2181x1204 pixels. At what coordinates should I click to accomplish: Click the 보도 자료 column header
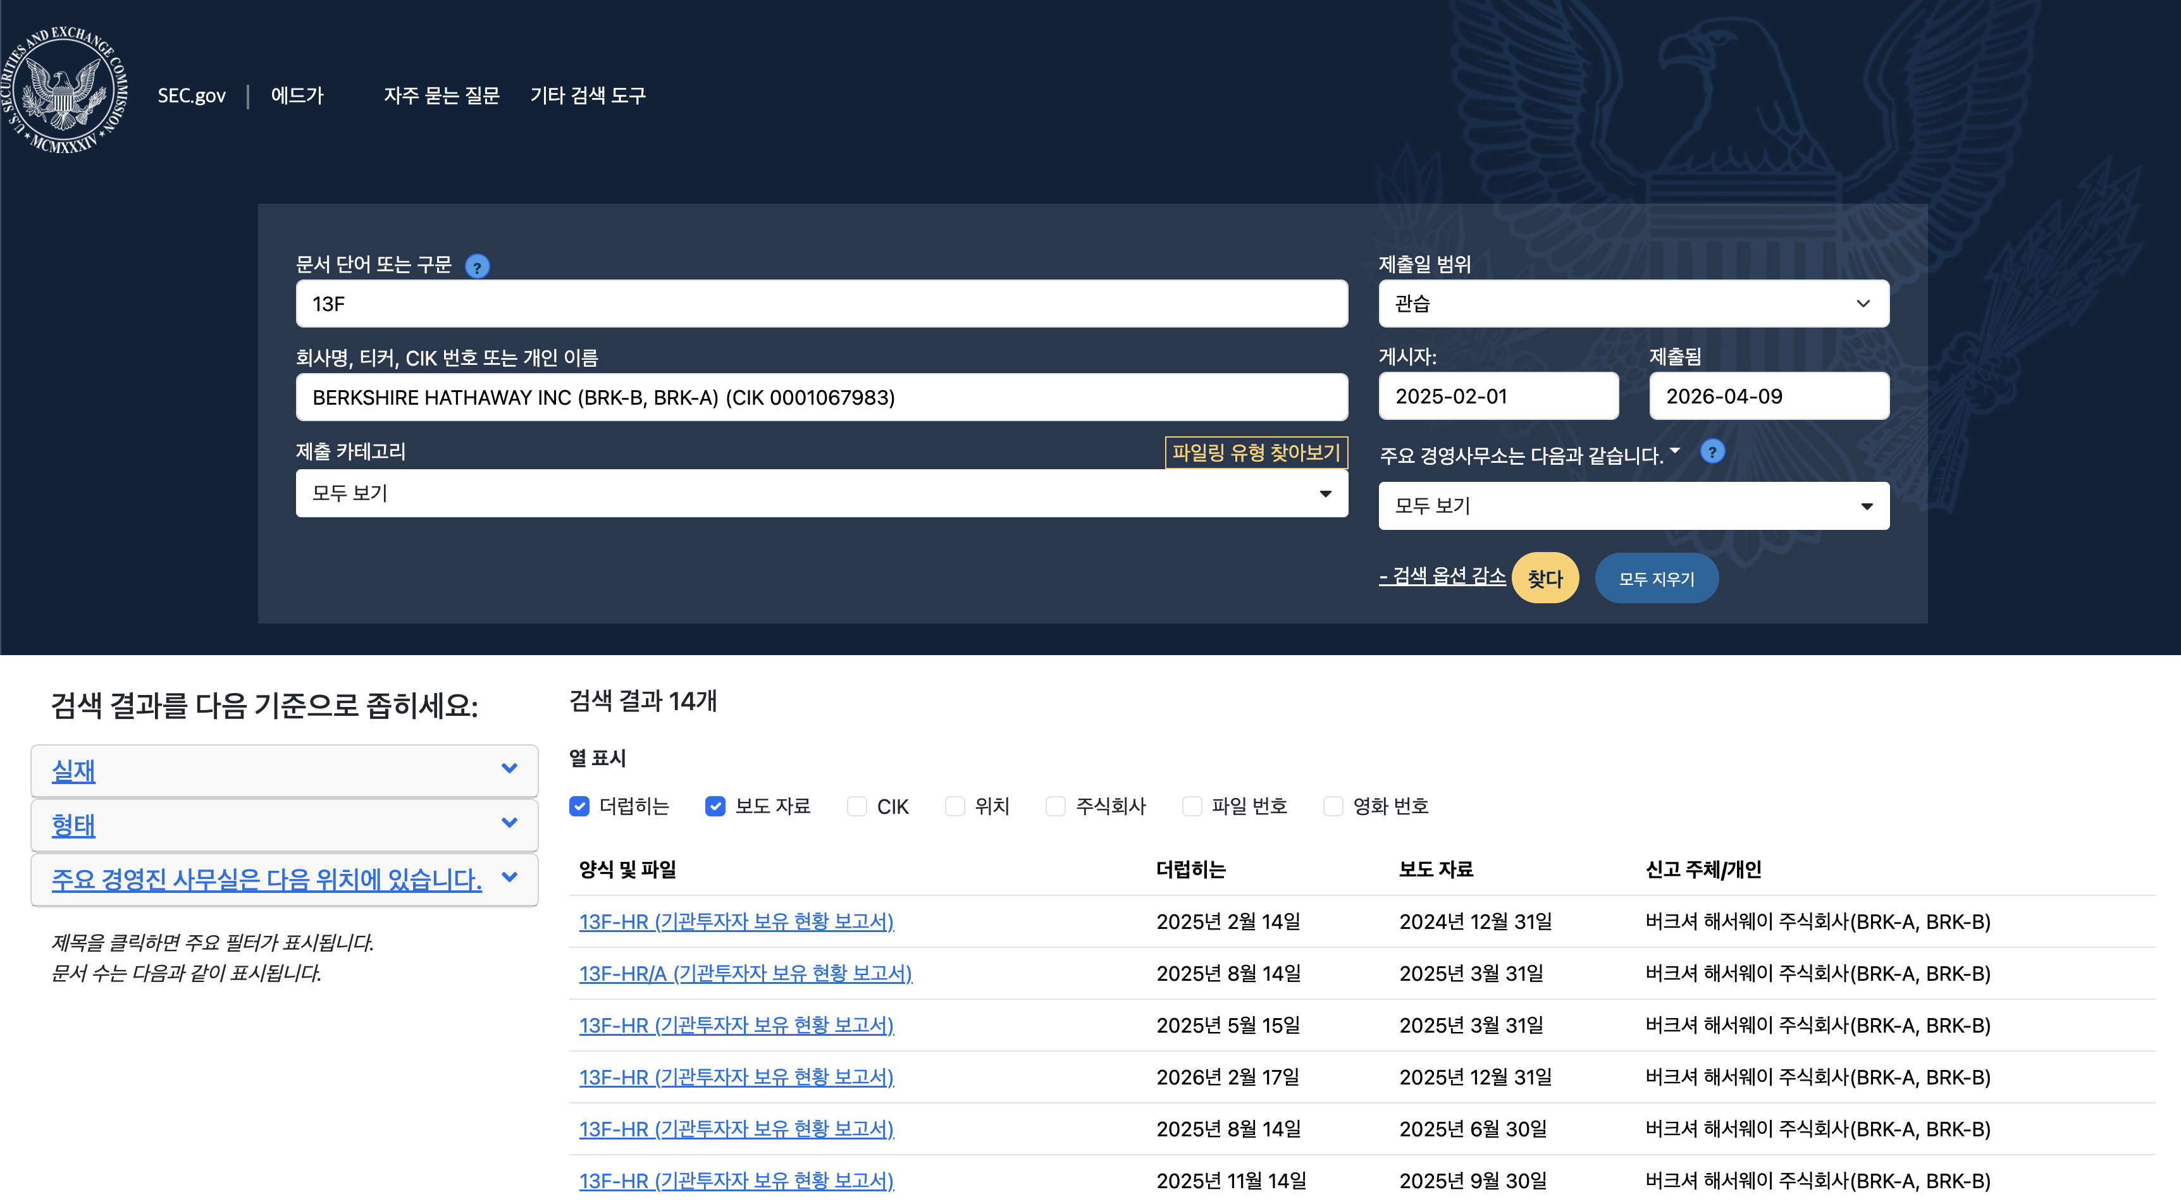(1436, 869)
